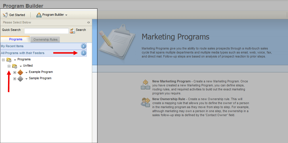Screen dimensions: 288x143
Task: Open the Example Program dropdown arrow
Action: coord(26,73)
